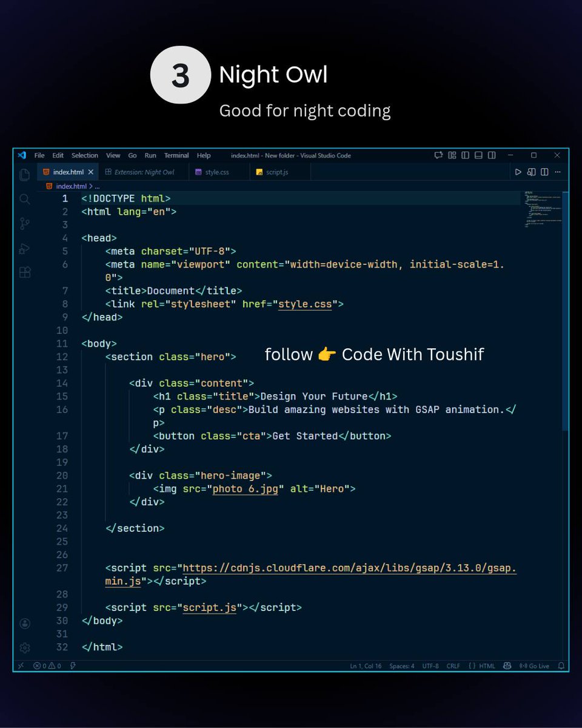
Task: Open the Edit menu
Action: pyautogui.click(x=58, y=155)
